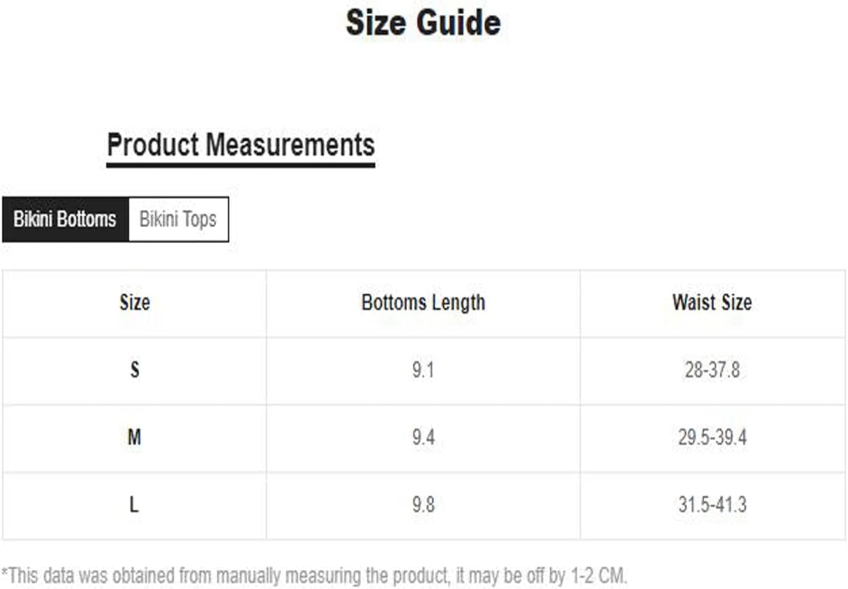
Task: Click the 9.4 bottoms length cell
Action: (423, 437)
